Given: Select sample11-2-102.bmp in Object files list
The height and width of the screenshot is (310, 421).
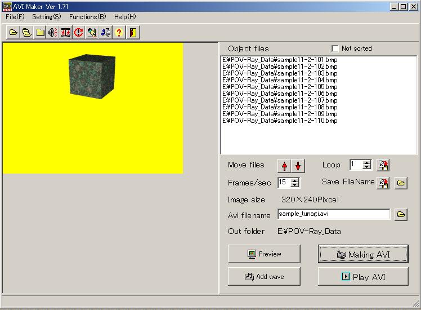Looking at the screenshot, I should (280, 67).
